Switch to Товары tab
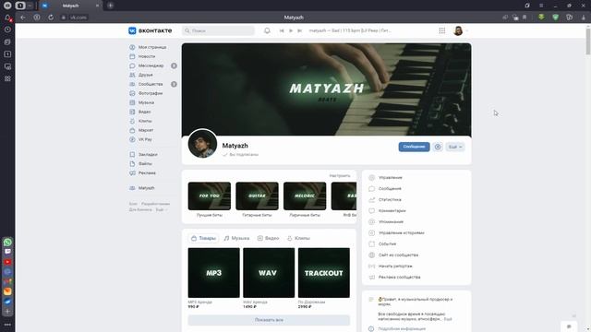This screenshot has width=591, height=332. 203,238
